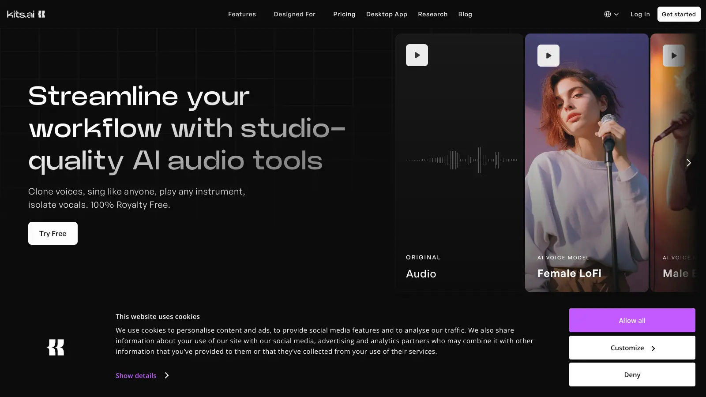Navigate to the Research page

(x=432, y=14)
